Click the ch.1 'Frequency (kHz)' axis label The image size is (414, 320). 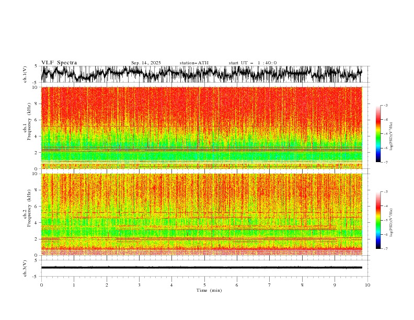[x=29, y=121]
